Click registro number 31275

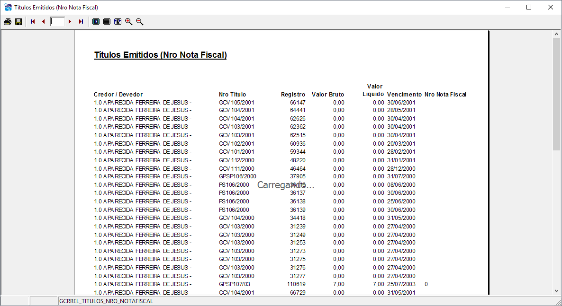[x=298, y=259]
